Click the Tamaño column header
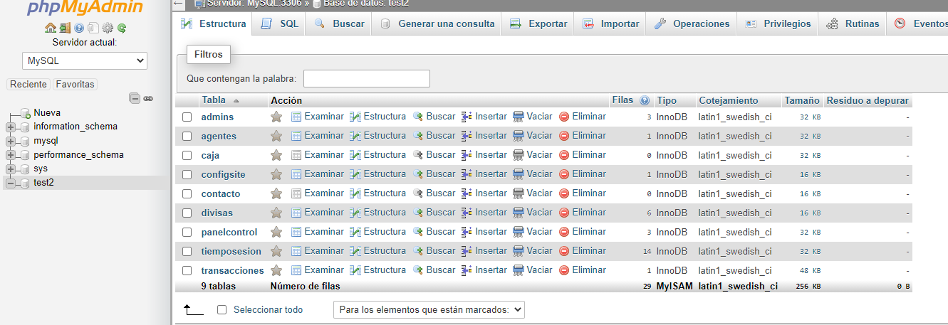 pyautogui.click(x=801, y=100)
